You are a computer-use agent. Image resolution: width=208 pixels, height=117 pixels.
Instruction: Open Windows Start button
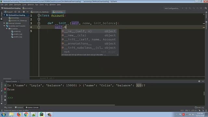[x=4, y=114]
